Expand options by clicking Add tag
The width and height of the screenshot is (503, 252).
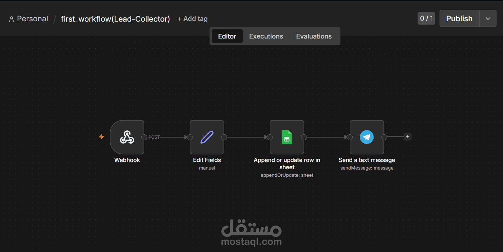pyautogui.click(x=192, y=18)
